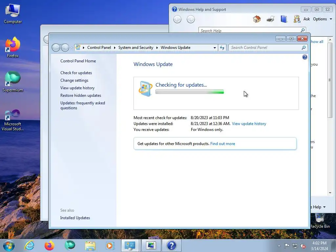Screen dimensions: 336x252
Task: Click the Checking for updates progress bar
Action: point(189,92)
